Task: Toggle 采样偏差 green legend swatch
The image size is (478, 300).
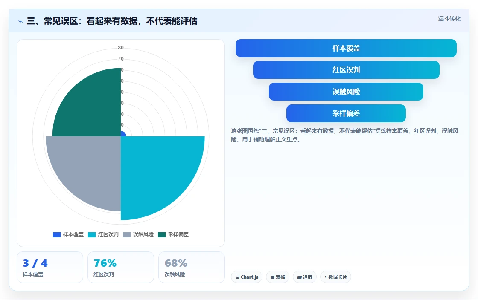Action: click(x=162, y=234)
